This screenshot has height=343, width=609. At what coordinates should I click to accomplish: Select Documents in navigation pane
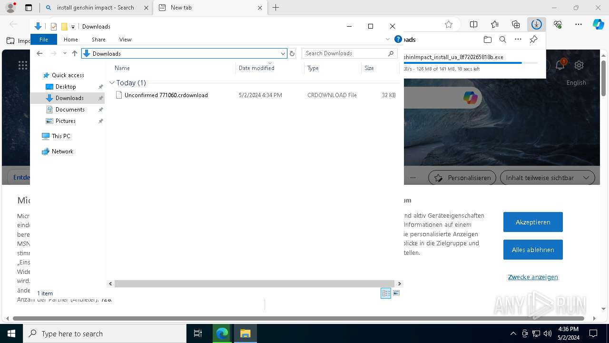click(x=70, y=110)
